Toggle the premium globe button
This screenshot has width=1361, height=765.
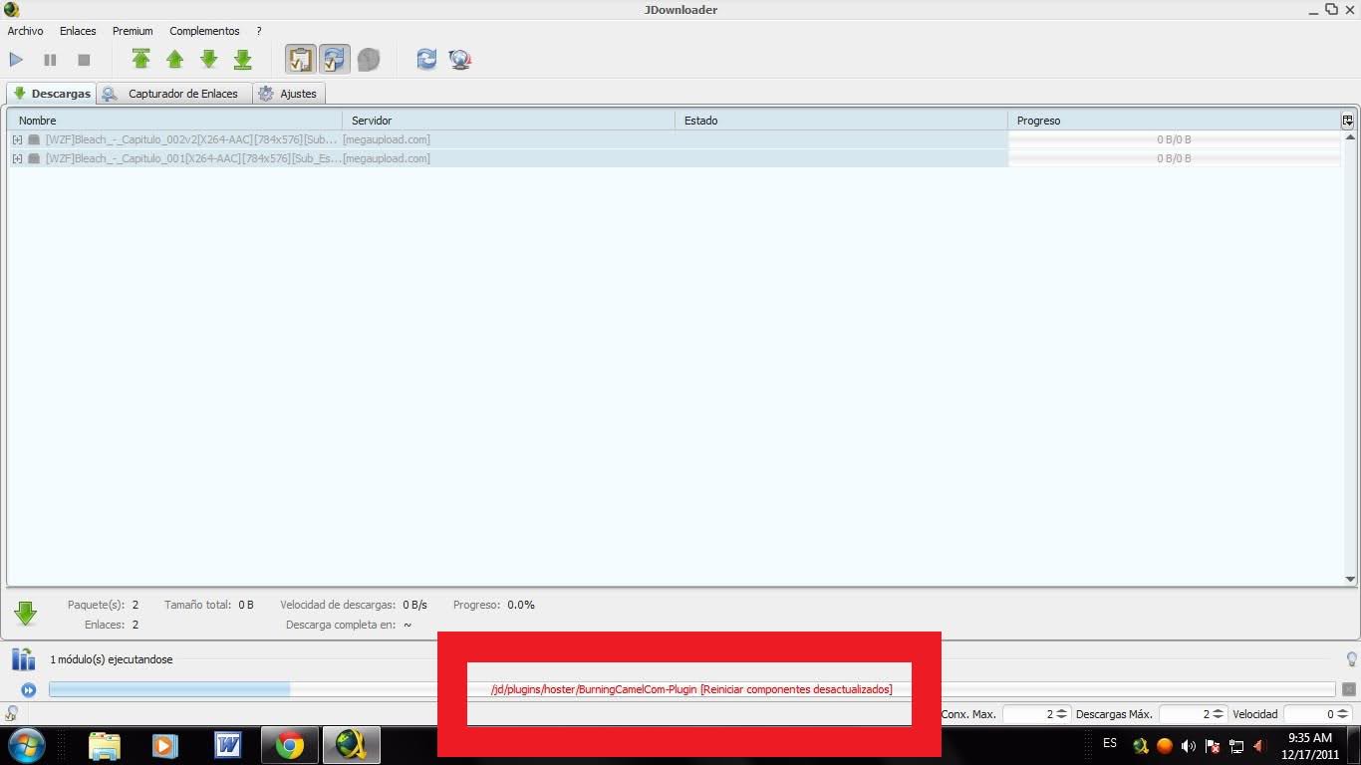click(x=369, y=60)
